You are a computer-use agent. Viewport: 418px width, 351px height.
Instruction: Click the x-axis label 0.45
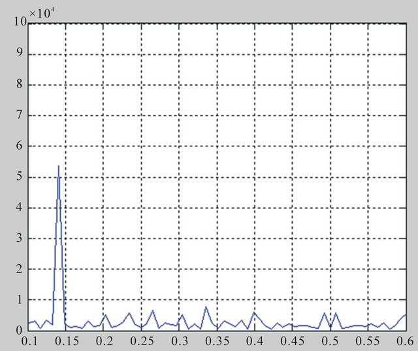point(293,341)
